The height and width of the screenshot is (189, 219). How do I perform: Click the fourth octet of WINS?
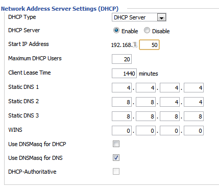coord(193,131)
